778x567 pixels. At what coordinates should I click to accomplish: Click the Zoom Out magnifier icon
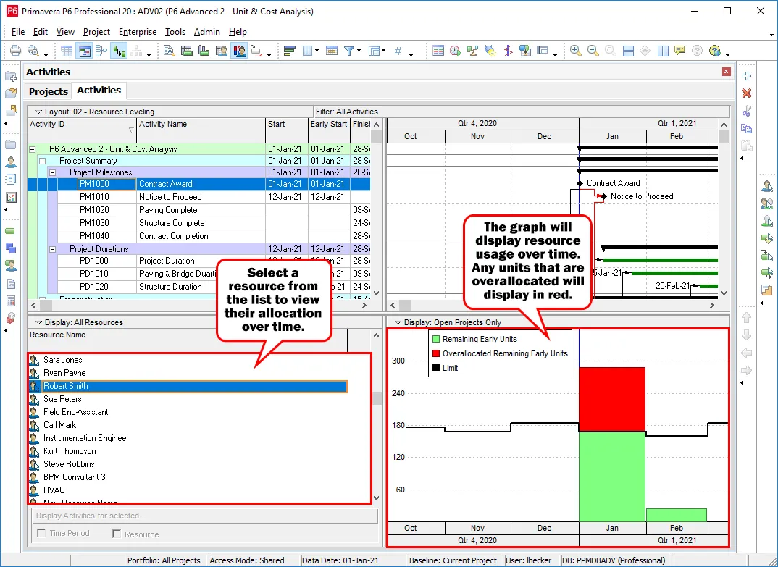pyautogui.click(x=593, y=51)
